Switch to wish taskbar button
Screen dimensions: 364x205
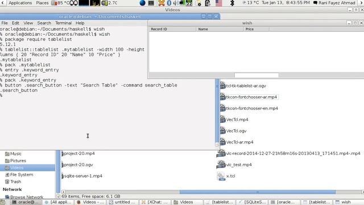(349, 202)
